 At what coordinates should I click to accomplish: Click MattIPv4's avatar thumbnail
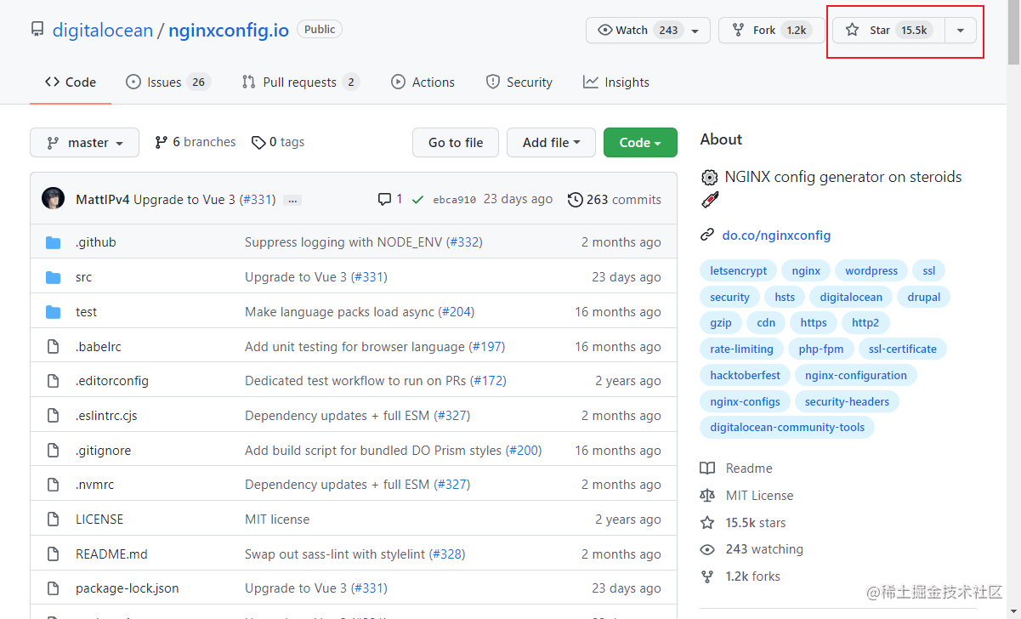53,199
